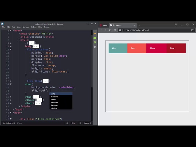Expand the folded #three rule arrow
Screen dimensions: 196x147
point(11,100)
